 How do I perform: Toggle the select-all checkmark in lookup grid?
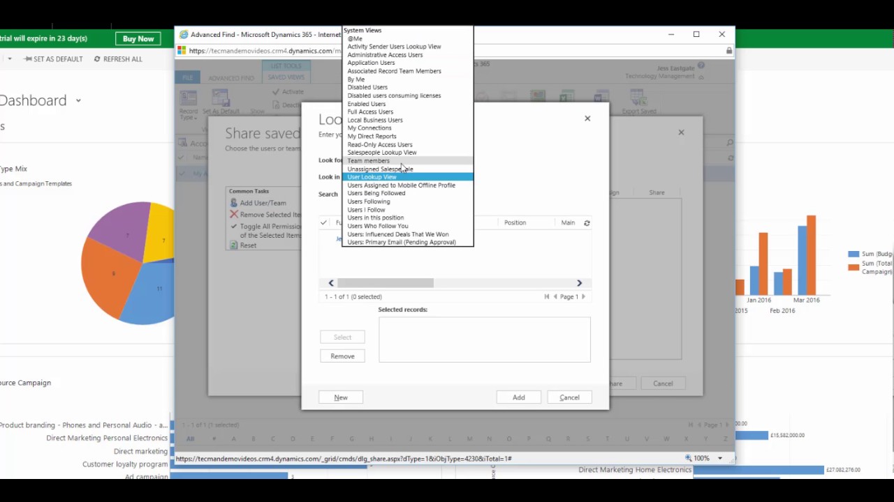(x=323, y=222)
